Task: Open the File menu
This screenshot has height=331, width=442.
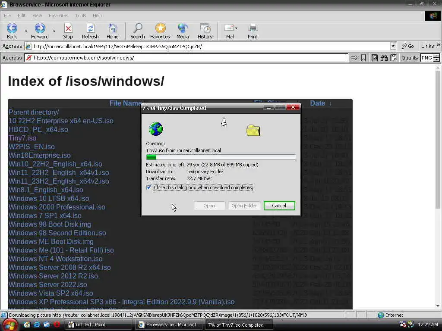Action: click(7, 16)
